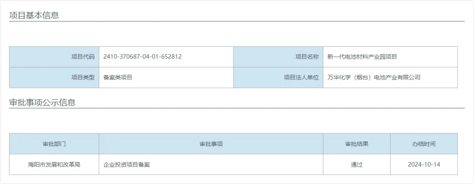Click the divider line under 项目基本信息
This screenshot has height=184, width=474.
tap(237, 21)
